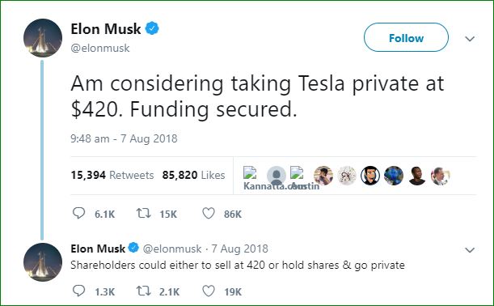Screen dimensions: 494x306
Task: Like the Funding secured tweet
Action: pyautogui.click(x=209, y=213)
